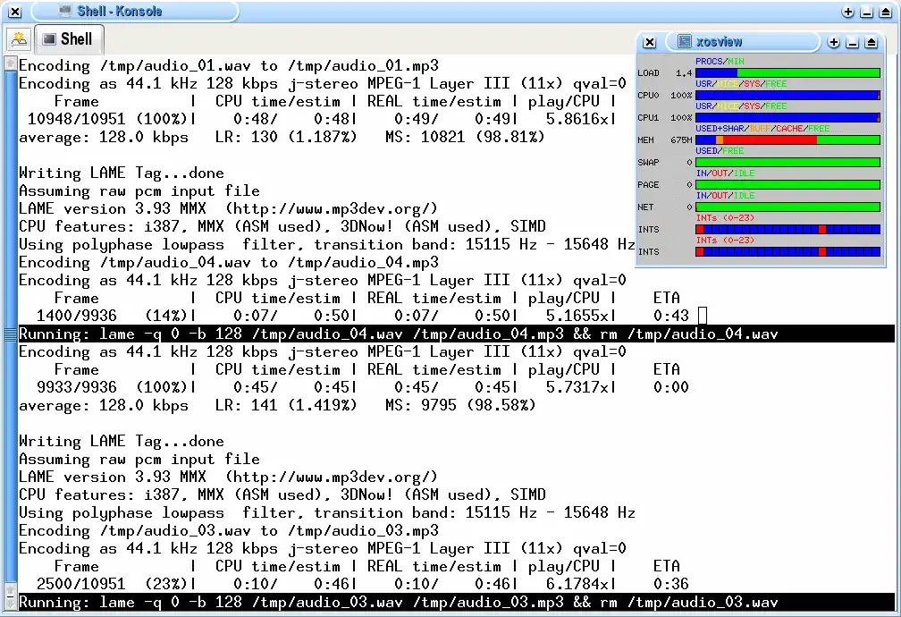Click text 'Encoding /tmp/audio_04.wav to /tmp/audio_04.mp3'
This screenshot has height=617, width=901.
tap(229, 263)
